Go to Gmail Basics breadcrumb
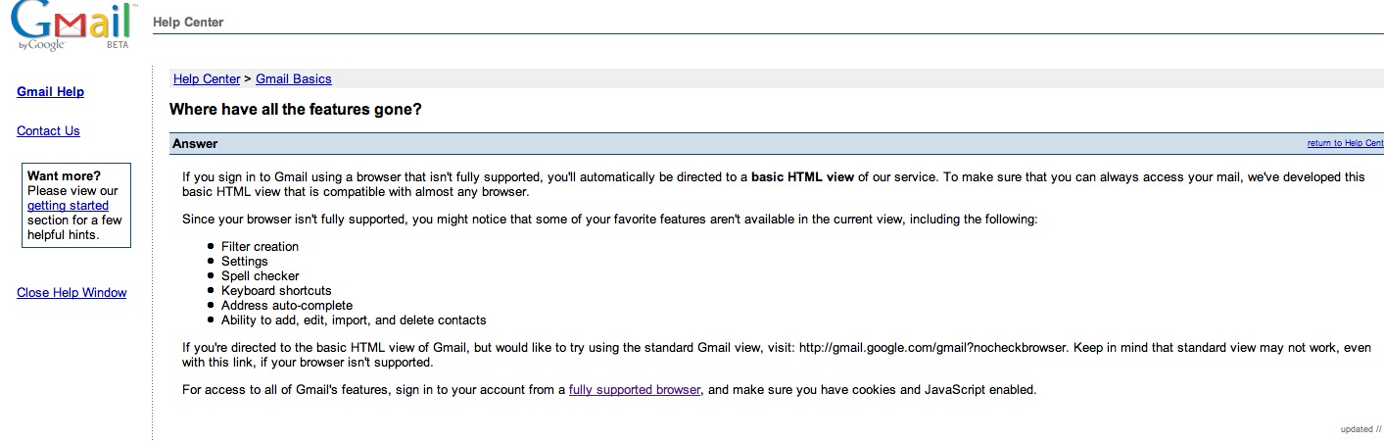1384x442 pixels. (x=293, y=79)
